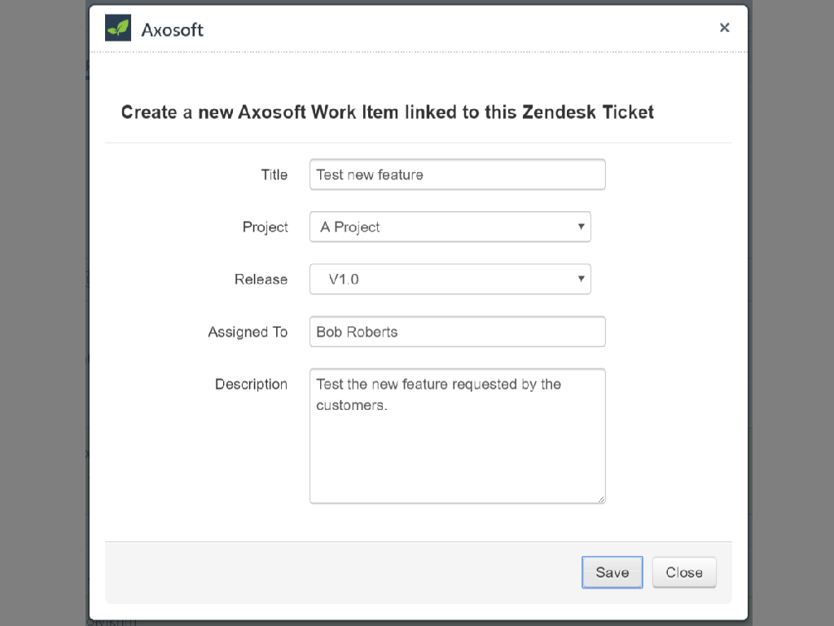This screenshot has height=626, width=834.
Task: Click the Release field label
Action: [x=261, y=280]
